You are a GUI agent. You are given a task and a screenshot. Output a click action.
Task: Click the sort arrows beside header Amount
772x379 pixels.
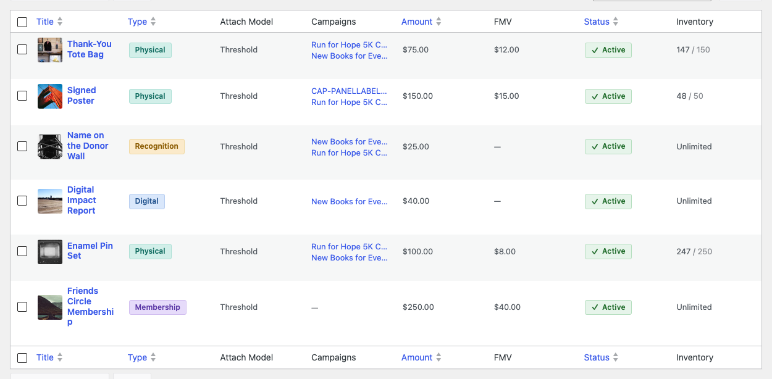point(438,22)
